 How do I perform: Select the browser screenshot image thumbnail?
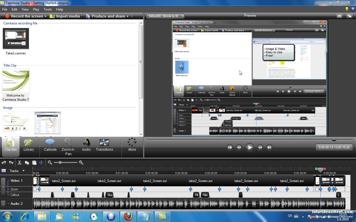[x=48, y=123]
